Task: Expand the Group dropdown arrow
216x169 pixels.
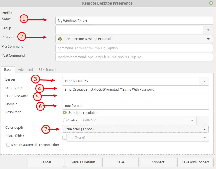Action: coord(208,30)
